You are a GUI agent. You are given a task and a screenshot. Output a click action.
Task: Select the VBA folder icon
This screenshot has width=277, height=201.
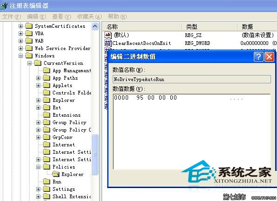click(29, 33)
